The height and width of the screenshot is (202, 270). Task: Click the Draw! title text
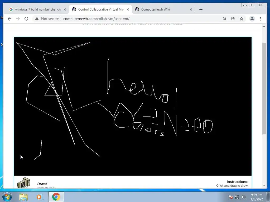(42, 184)
